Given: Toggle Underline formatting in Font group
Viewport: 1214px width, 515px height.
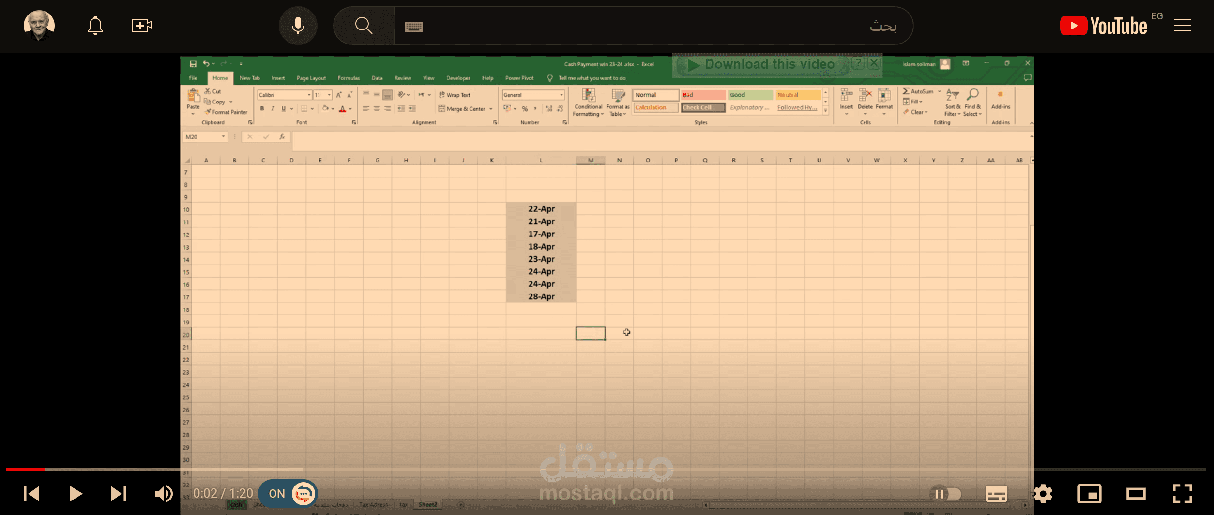Looking at the screenshot, I should point(284,109).
